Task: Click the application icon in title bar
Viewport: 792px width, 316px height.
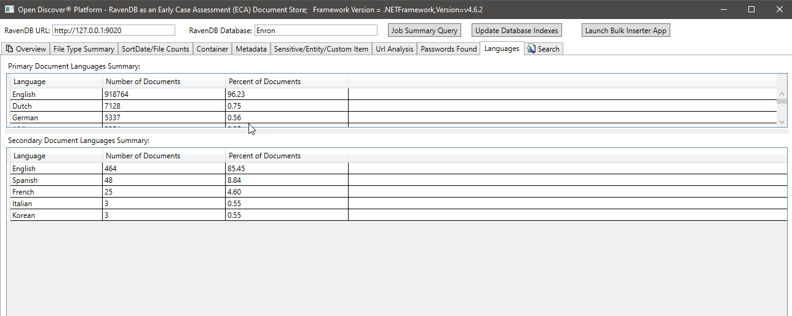Action: [x=9, y=10]
